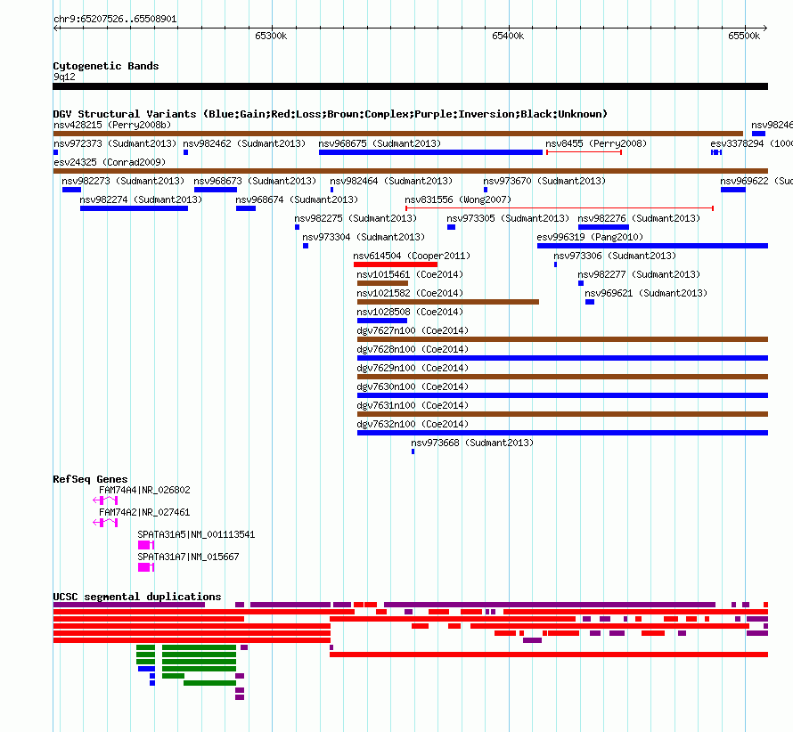The height and width of the screenshot is (732, 793).
Task: Select the SPATA31A7 magenta gene block
Action: click(146, 567)
